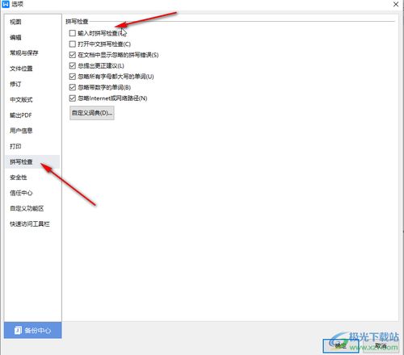
Task: Enable the 输入时拼写检查 checkbox
Action: [x=73, y=33]
